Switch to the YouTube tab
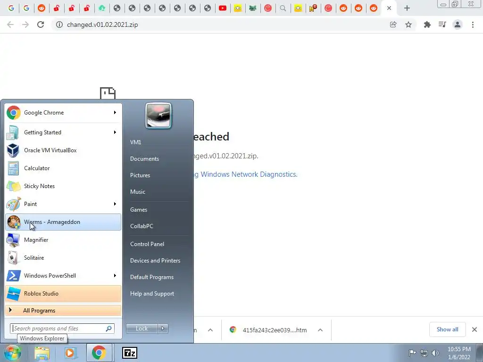Viewport: 483px width, 362px height. 223,8
